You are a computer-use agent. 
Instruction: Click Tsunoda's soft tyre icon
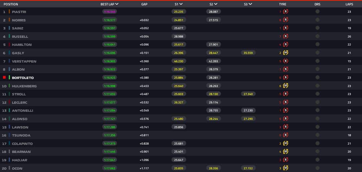click(x=285, y=135)
